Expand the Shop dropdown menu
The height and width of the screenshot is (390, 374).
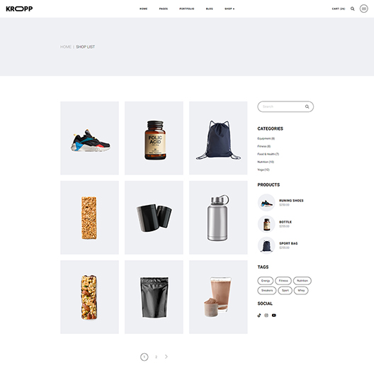coord(229,9)
